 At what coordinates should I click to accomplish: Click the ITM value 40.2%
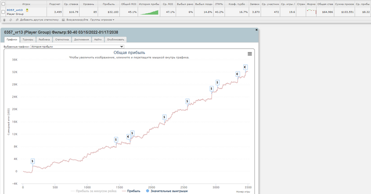219,12
